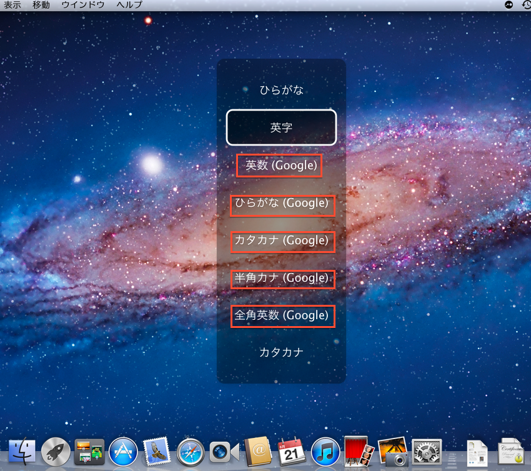Open System Preferences gear icon
This screenshot has height=471, width=531.
[427, 452]
